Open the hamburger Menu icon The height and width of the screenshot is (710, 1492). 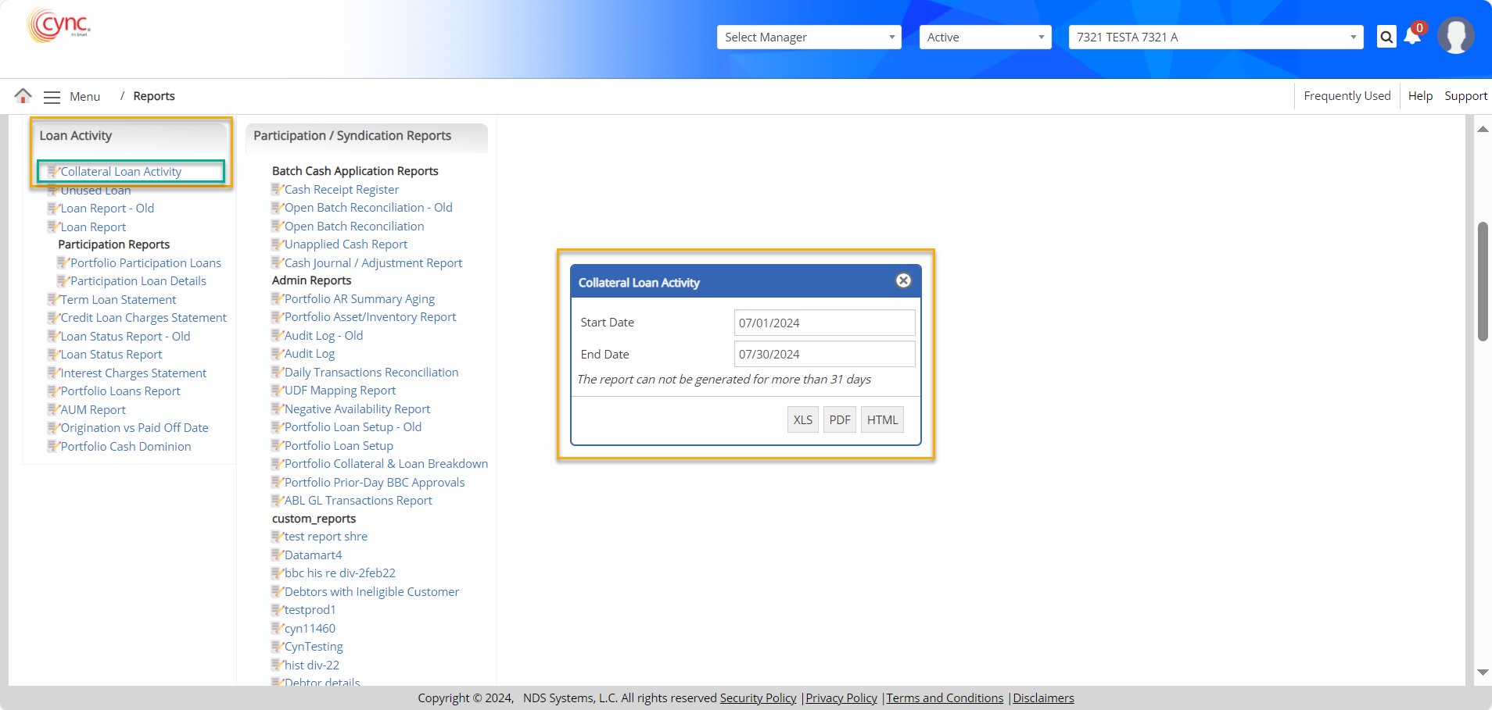52,97
